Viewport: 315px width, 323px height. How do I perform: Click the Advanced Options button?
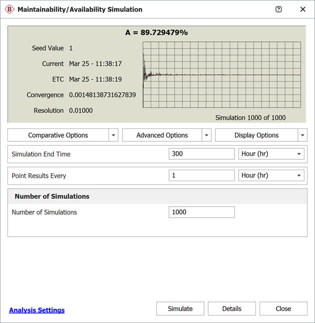[x=162, y=135]
